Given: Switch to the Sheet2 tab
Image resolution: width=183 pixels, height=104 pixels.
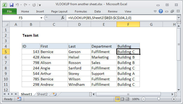Looking at the screenshot, I should click(x=42, y=94).
